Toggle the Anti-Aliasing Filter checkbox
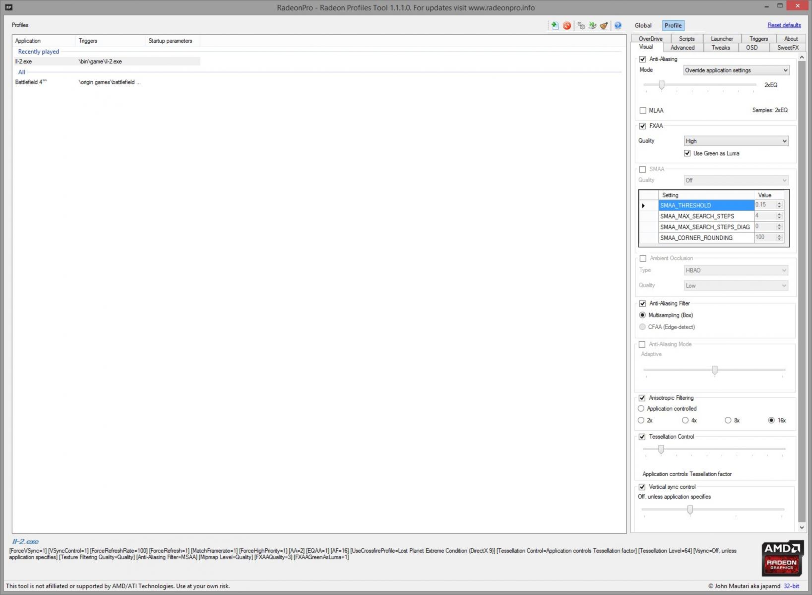 tap(643, 303)
